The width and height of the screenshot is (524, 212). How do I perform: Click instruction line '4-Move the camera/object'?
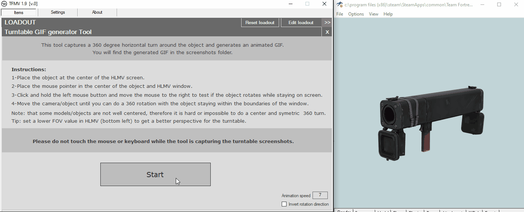tap(160, 103)
